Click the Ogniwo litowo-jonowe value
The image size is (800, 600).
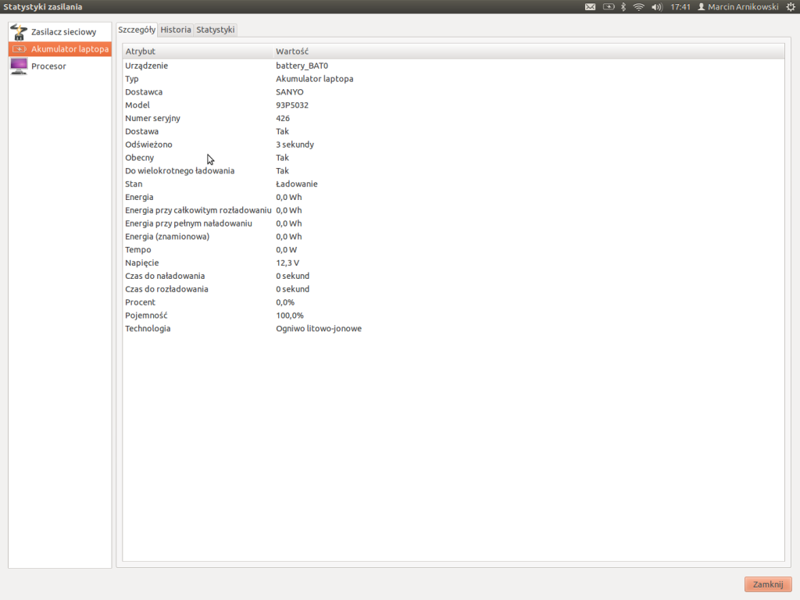click(319, 329)
